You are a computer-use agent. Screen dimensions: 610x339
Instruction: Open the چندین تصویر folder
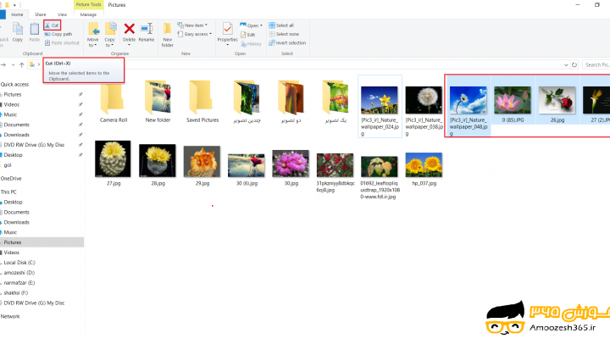(x=247, y=102)
